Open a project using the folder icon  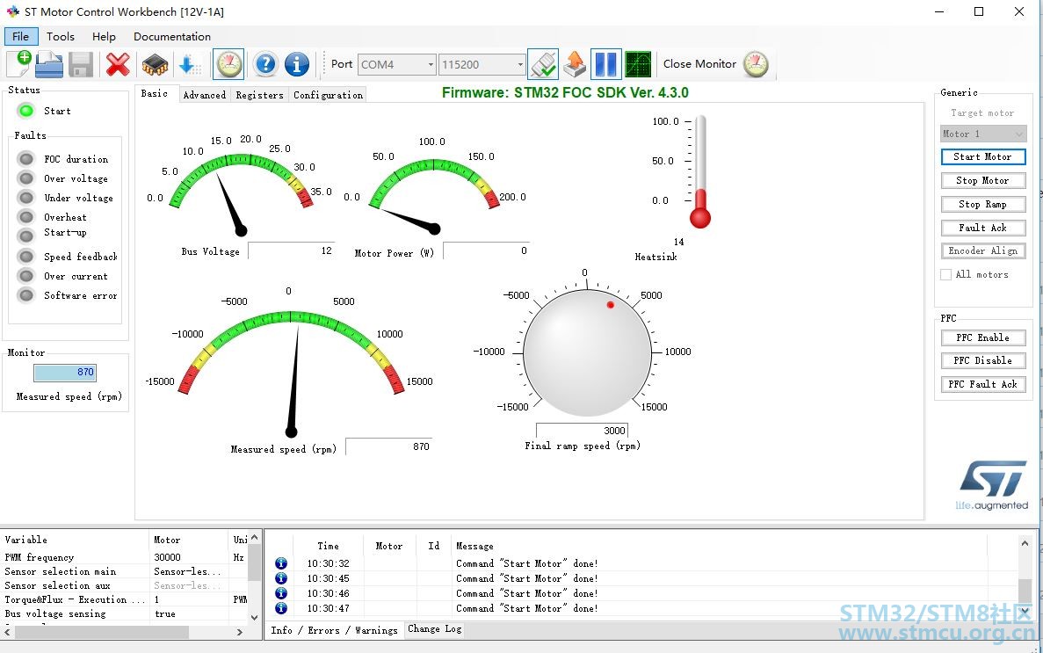(49, 64)
